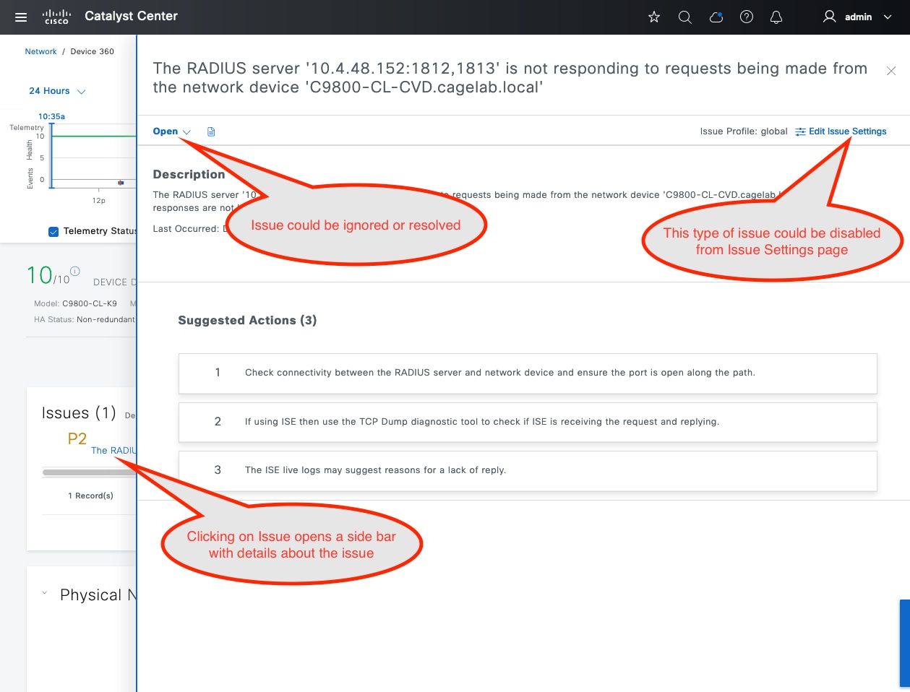Click the Catalyst Center title
Screen dimensions: 910x692
131,16
